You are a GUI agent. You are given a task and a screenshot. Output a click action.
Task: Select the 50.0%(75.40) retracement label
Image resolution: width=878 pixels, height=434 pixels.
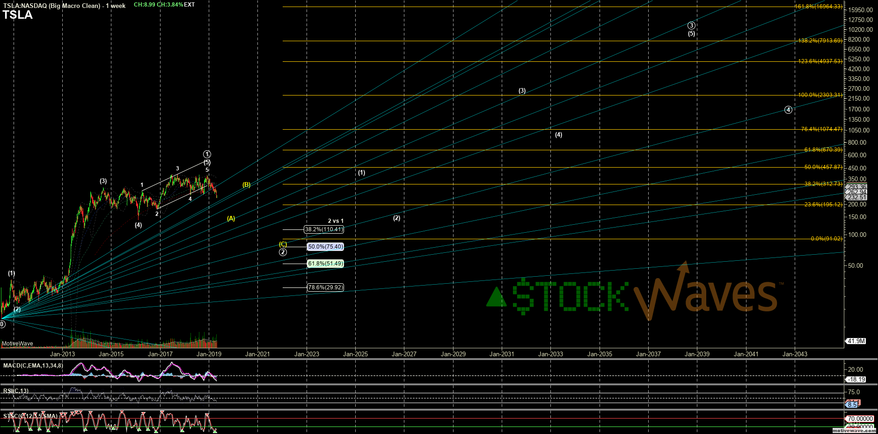pos(325,247)
